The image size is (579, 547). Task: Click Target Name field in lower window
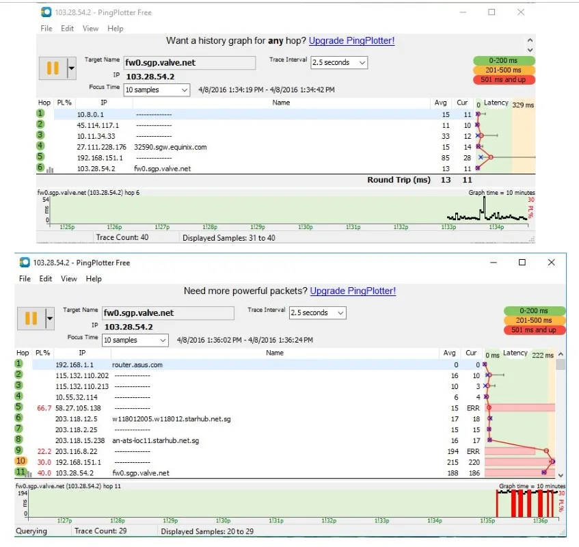168,313
